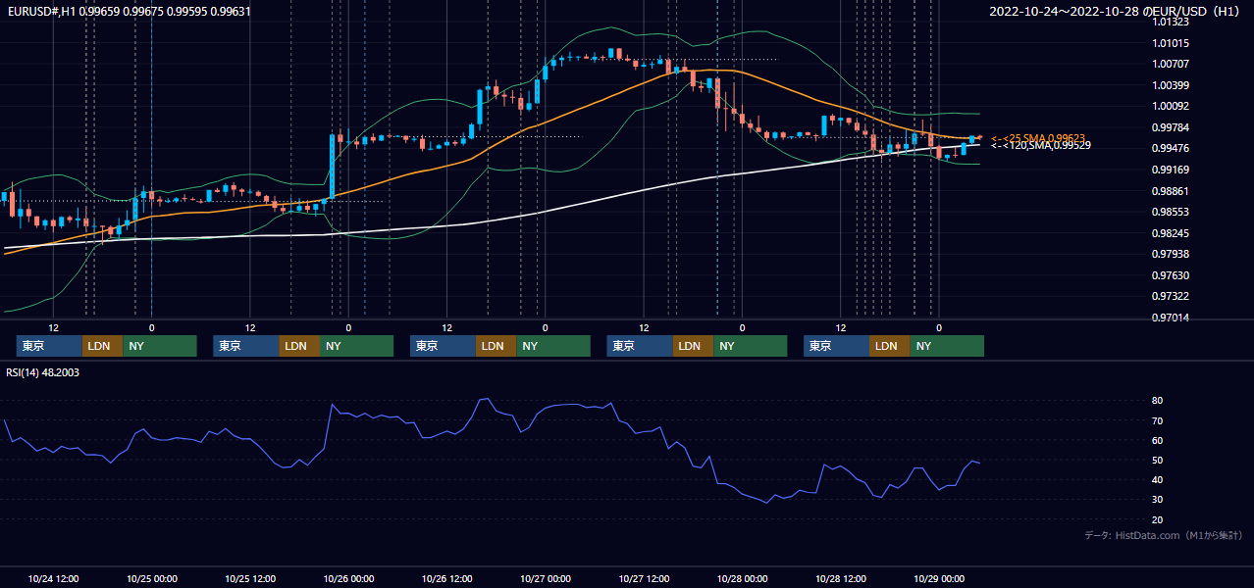Click price axis value 0.97322
The height and width of the screenshot is (588, 1254).
(x=1170, y=296)
